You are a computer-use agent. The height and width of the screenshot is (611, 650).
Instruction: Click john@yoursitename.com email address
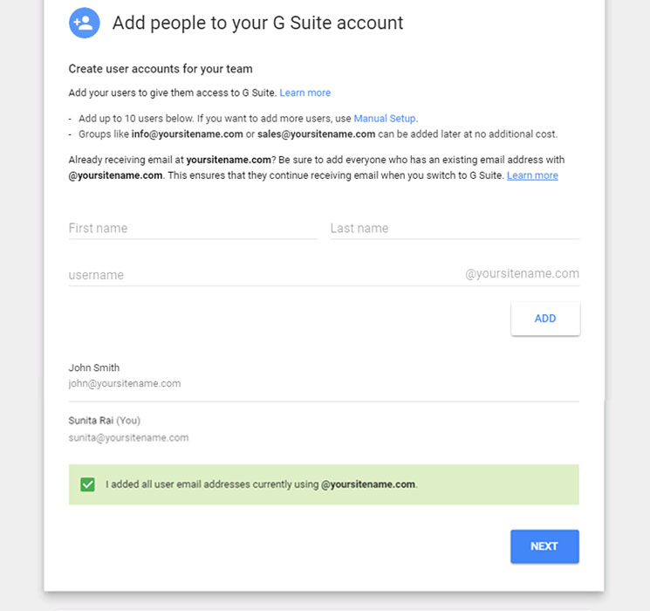tap(125, 383)
